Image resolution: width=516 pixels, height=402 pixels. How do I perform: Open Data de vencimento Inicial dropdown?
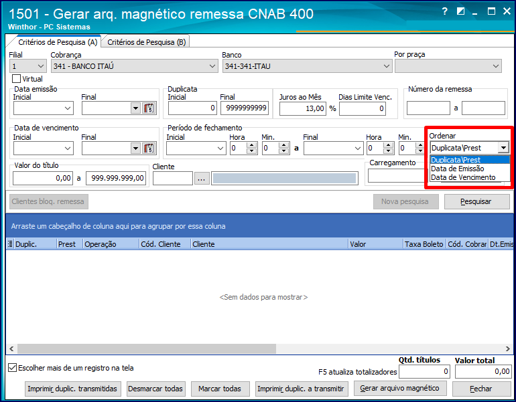[x=68, y=148]
